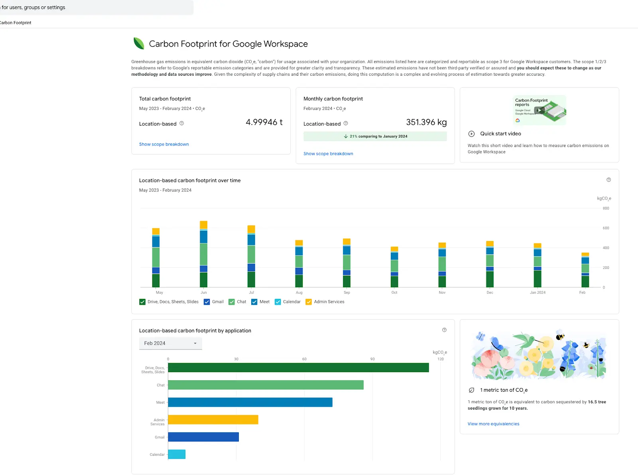Click the dark green Drive, Docs, Sheets, Slides bar
Viewport: 638px width, 475px height.
click(x=298, y=367)
